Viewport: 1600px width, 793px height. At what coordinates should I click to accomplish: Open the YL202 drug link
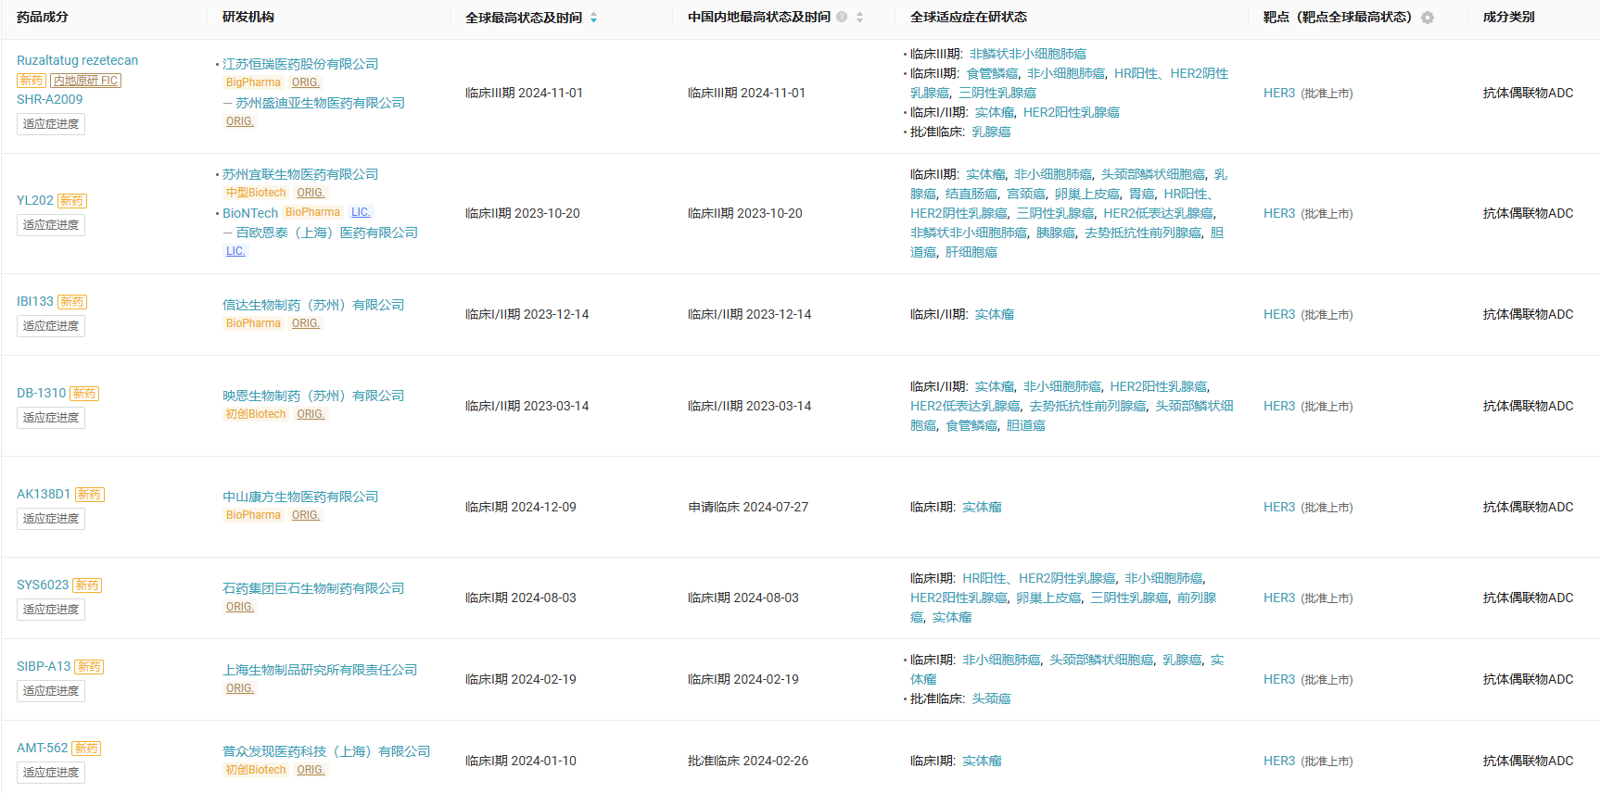coord(35,200)
